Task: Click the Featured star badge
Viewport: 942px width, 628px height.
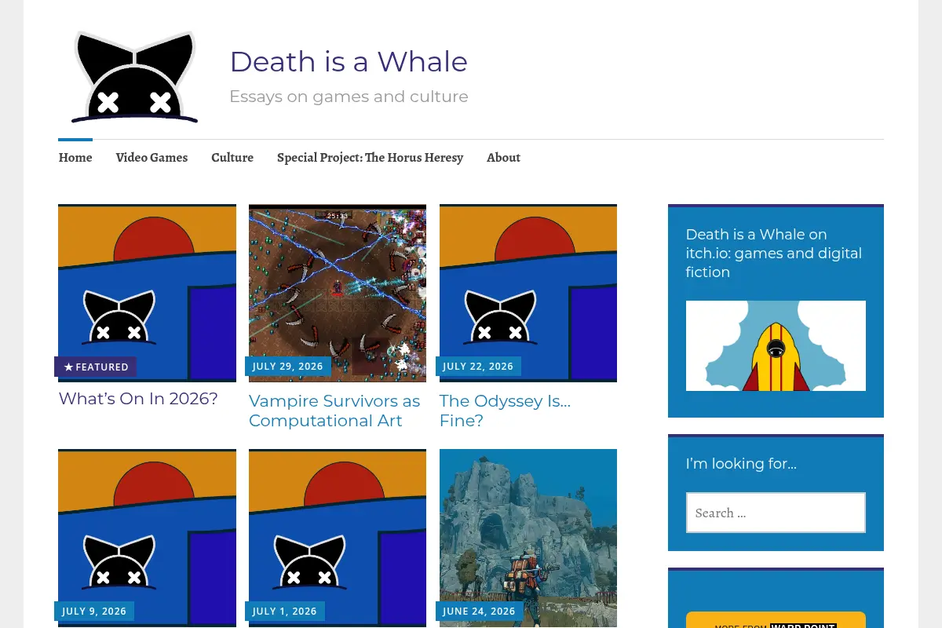Action: pyautogui.click(x=96, y=367)
